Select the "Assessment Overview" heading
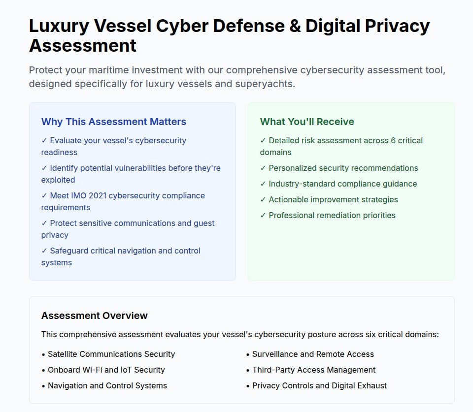Image resolution: width=473 pixels, height=412 pixels. coord(95,316)
